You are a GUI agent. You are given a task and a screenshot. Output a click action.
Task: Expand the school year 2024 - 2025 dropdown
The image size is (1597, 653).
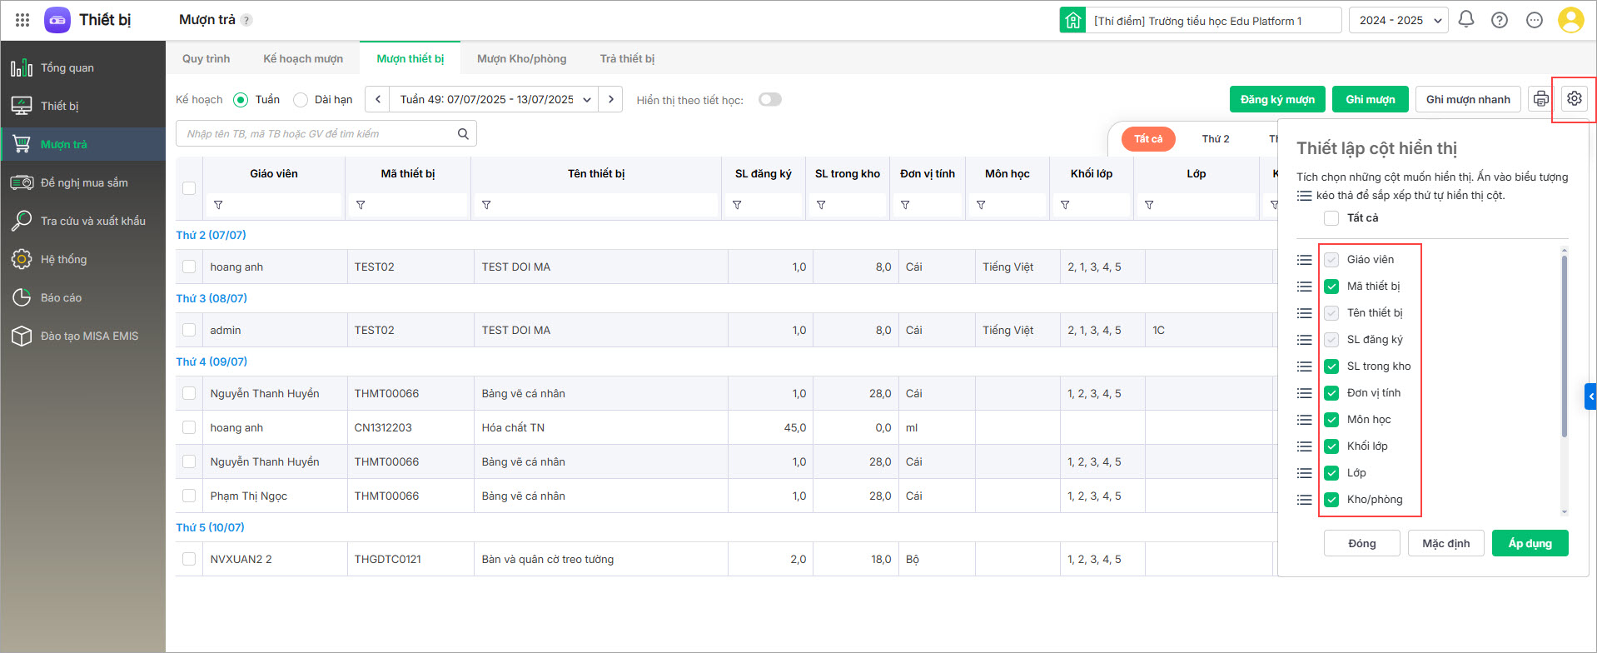[x=1399, y=21]
